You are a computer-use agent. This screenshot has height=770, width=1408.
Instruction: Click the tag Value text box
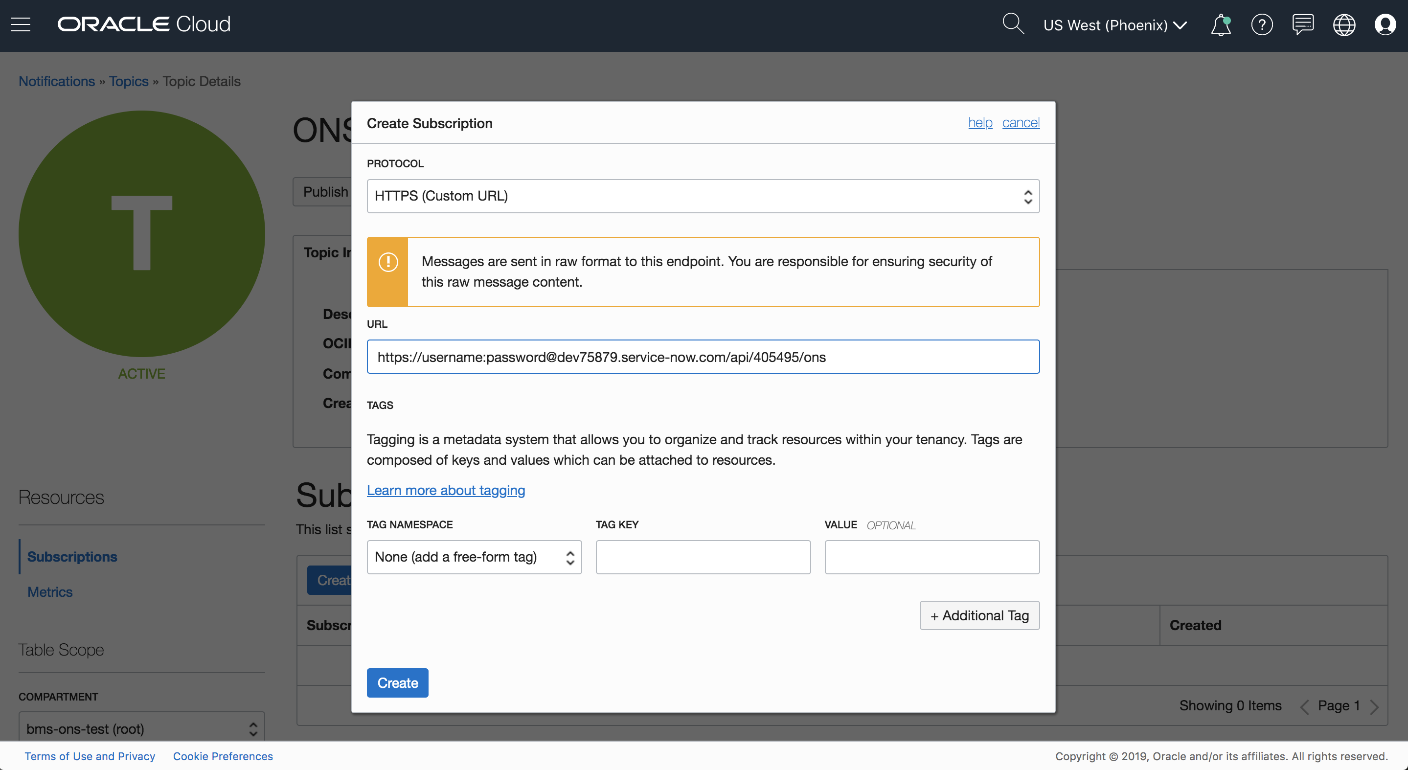tap(931, 557)
